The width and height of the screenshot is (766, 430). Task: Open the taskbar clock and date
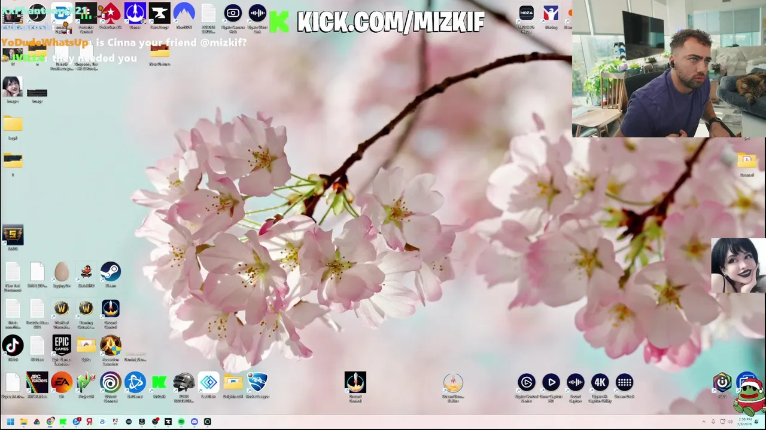[x=745, y=422]
